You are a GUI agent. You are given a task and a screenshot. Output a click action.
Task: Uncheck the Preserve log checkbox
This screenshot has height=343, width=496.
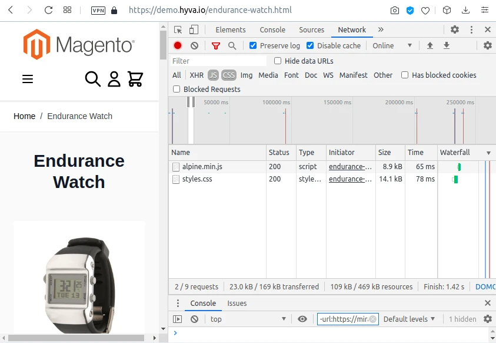[x=253, y=46]
